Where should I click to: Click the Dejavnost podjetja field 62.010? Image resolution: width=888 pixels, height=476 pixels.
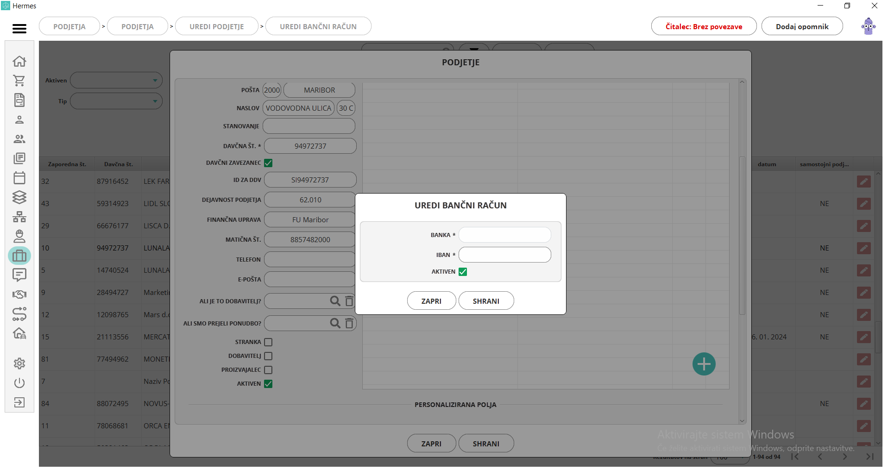point(310,200)
